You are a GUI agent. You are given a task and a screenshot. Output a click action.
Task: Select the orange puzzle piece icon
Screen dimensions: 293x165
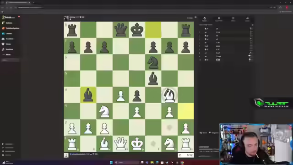3,28
